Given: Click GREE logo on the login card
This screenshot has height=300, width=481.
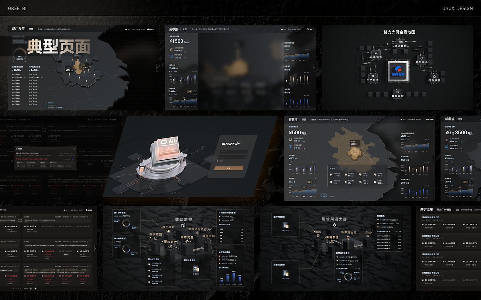Looking at the screenshot, I should 231,144.
